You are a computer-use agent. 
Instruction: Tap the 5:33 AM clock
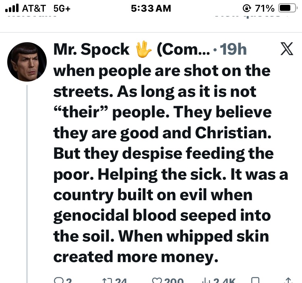[x=151, y=8]
